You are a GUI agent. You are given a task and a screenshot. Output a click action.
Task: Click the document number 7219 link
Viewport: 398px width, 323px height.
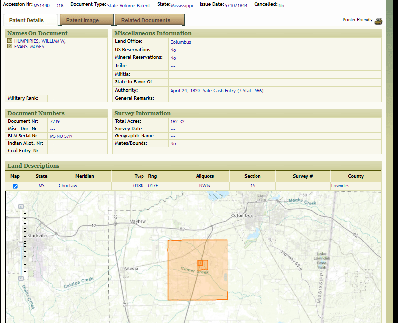tap(55, 121)
